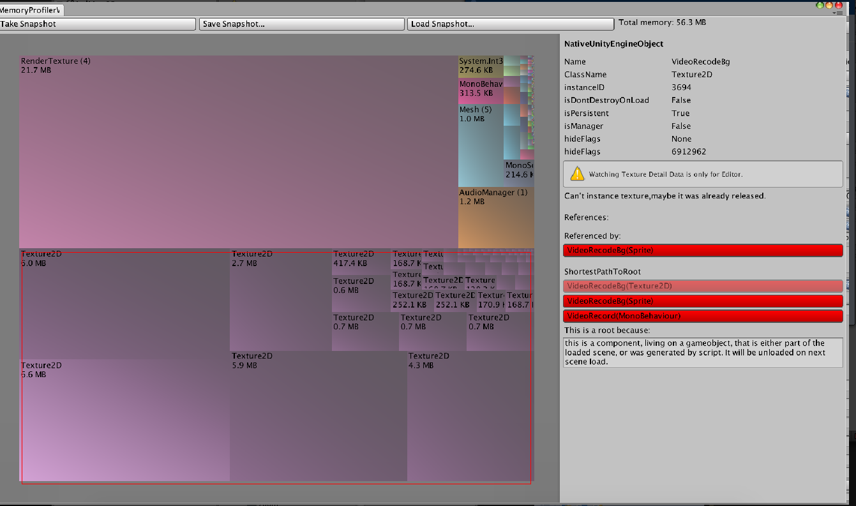Click the Name value VideoRecodeBg
The image size is (856, 506).
700,62
